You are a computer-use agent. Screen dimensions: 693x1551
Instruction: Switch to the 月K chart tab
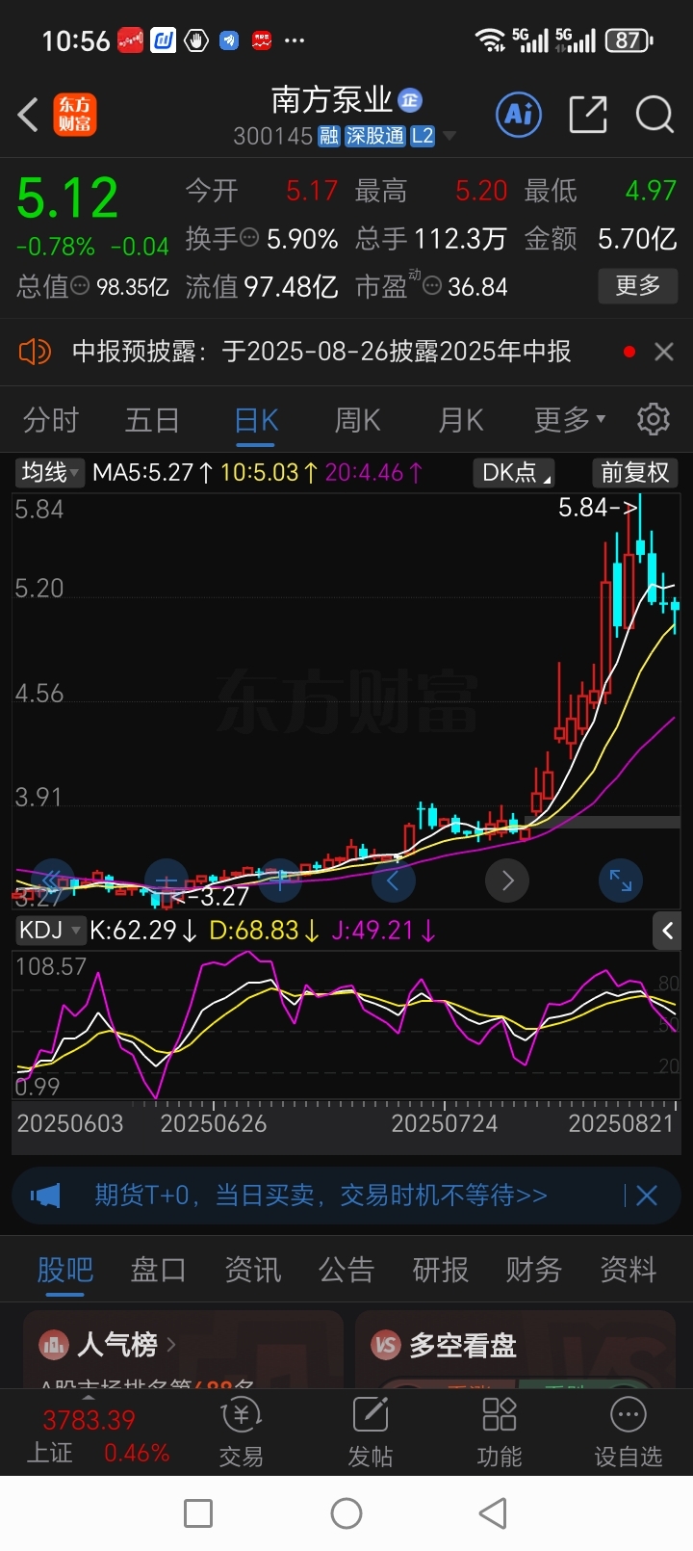(x=461, y=420)
